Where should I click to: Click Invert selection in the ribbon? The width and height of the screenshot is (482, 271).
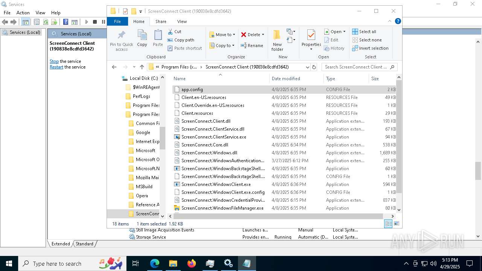tap(370, 48)
